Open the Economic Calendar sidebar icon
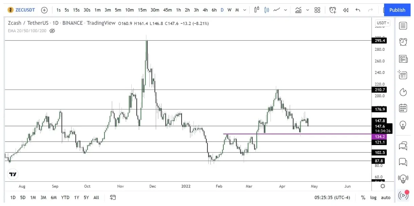414x206 pixels. (x=403, y=108)
